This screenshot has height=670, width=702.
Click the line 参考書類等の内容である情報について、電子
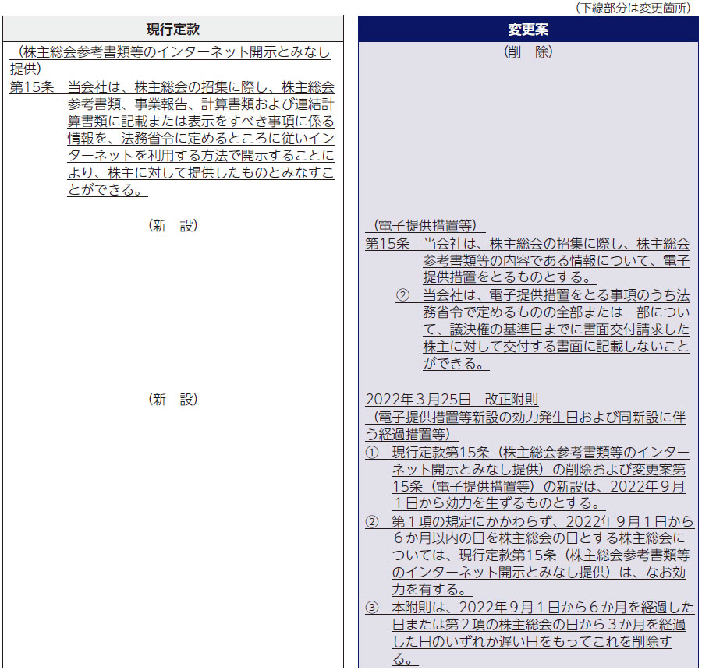[x=556, y=260]
